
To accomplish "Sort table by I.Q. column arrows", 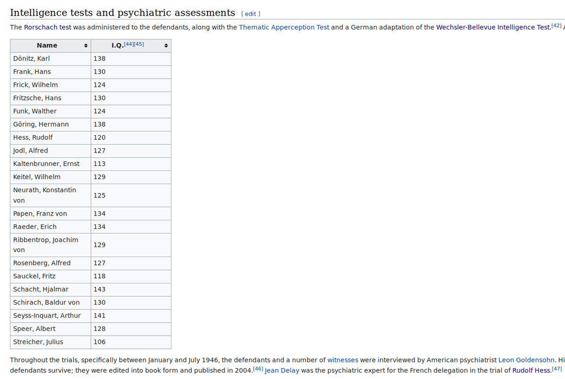I will click(x=166, y=46).
